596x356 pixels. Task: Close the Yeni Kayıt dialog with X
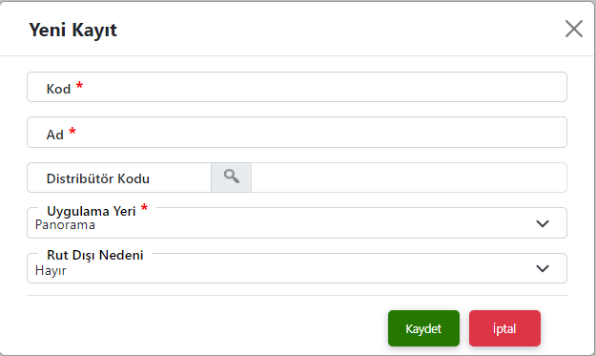pos(573,29)
